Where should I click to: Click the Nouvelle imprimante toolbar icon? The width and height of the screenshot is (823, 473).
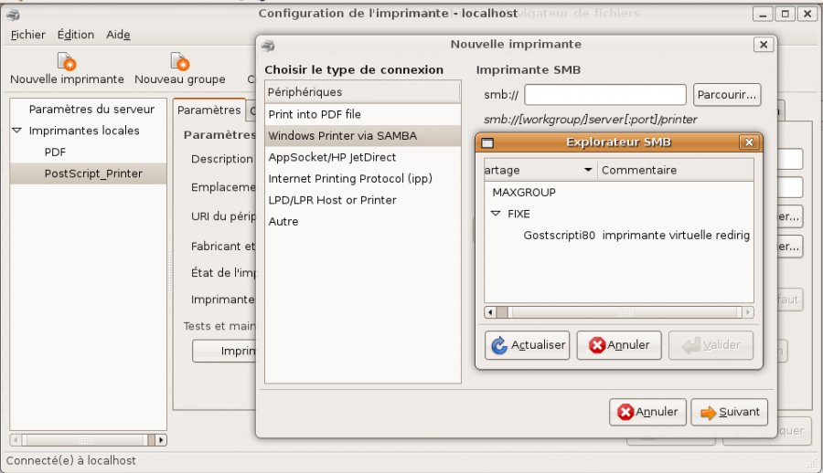click(67, 62)
